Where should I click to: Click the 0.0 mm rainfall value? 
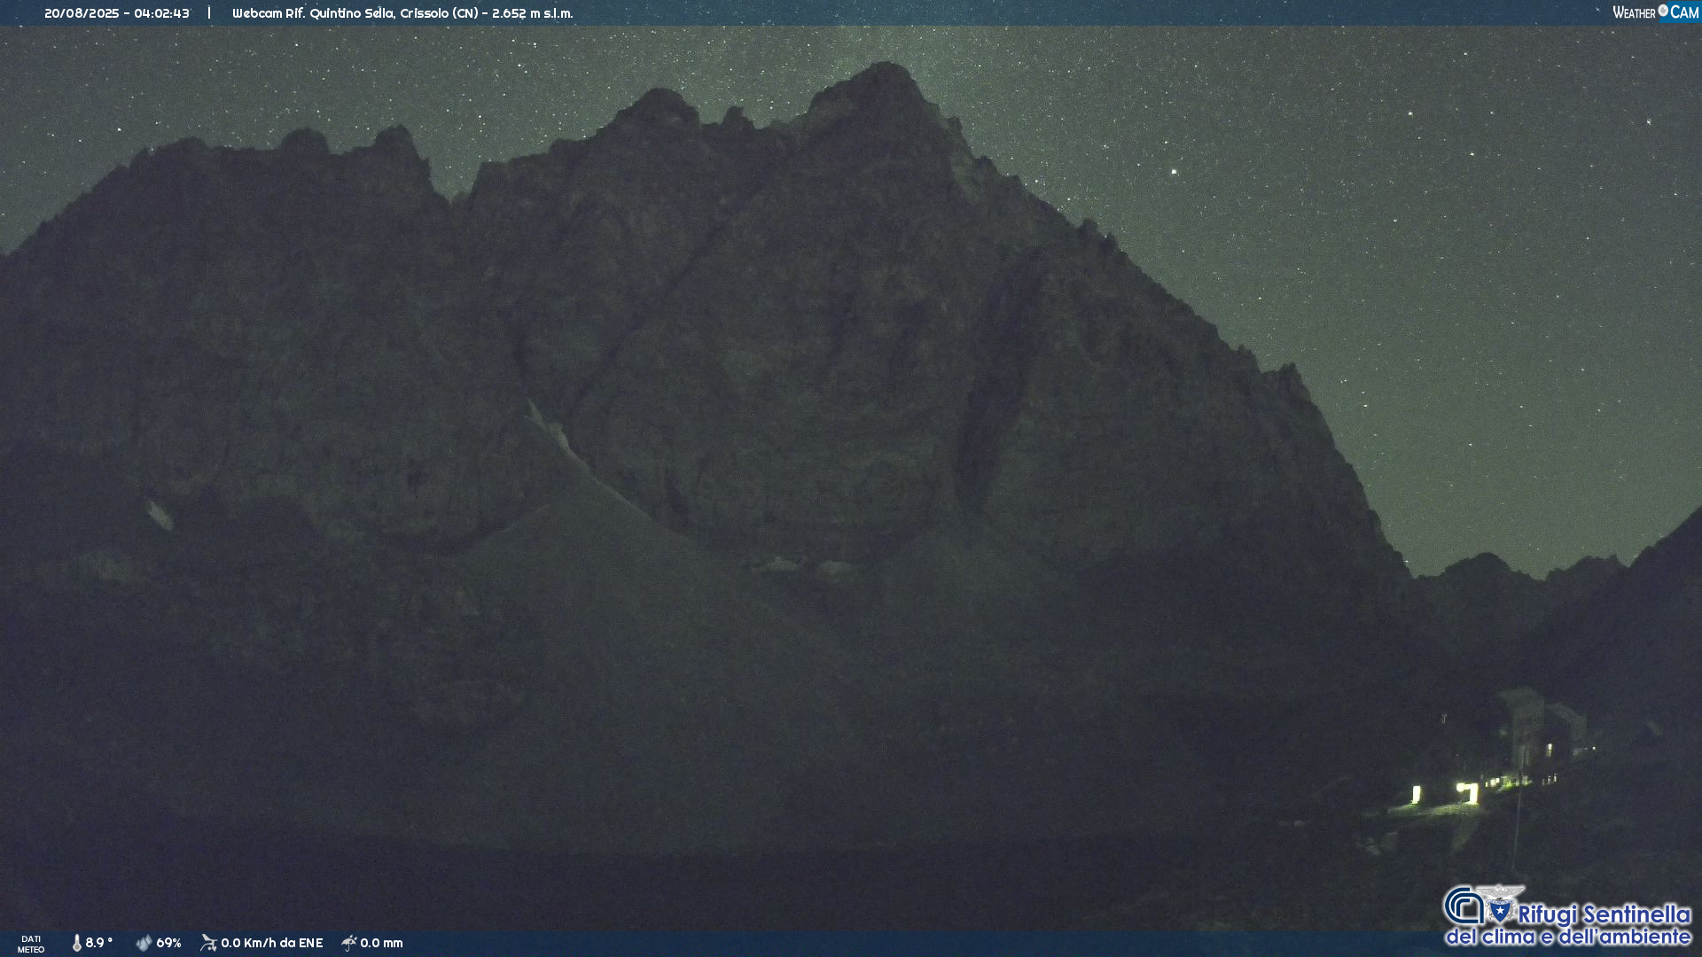[x=381, y=943]
